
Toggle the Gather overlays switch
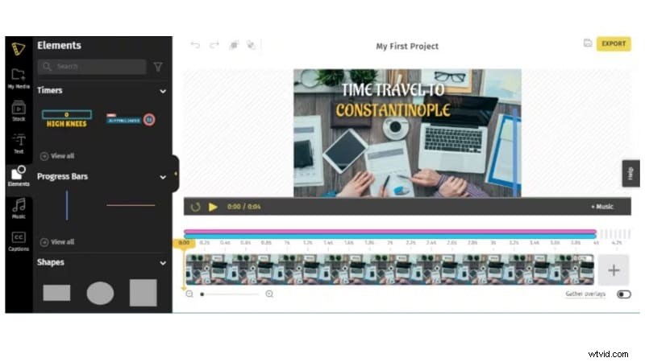point(623,294)
